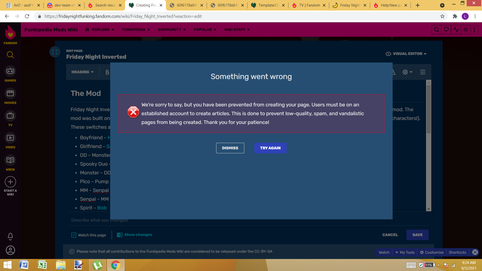482x271 pixels.
Task: Open the FUNKIPEDIA menu item
Action: [136, 29]
